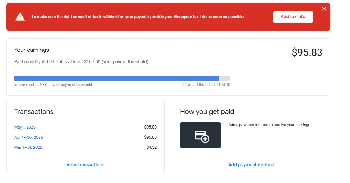The image size is (350, 183).
Task: Click the Payment threshold: $100.00 label
Action: pos(206,85)
